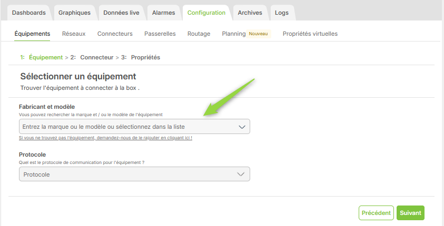Click the Suivant button
This screenshot has width=444, height=226.
[x=410, y=213]
